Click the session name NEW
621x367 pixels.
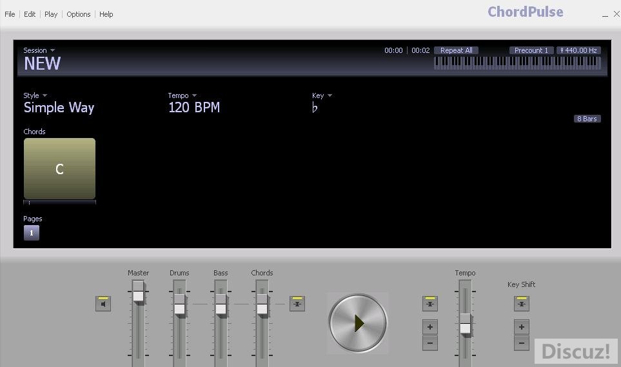click(43, 63)
